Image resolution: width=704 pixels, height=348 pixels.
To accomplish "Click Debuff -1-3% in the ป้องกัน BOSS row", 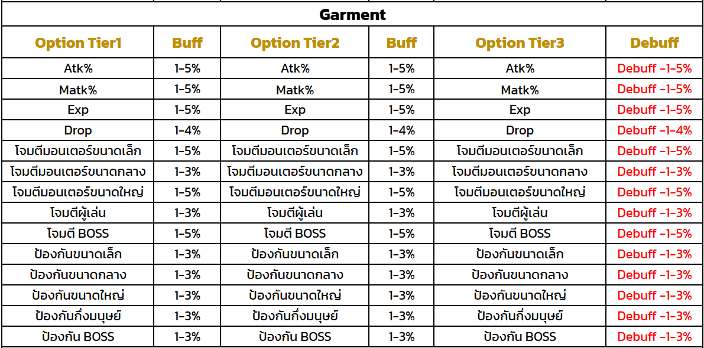I will [x=654, y=337].
